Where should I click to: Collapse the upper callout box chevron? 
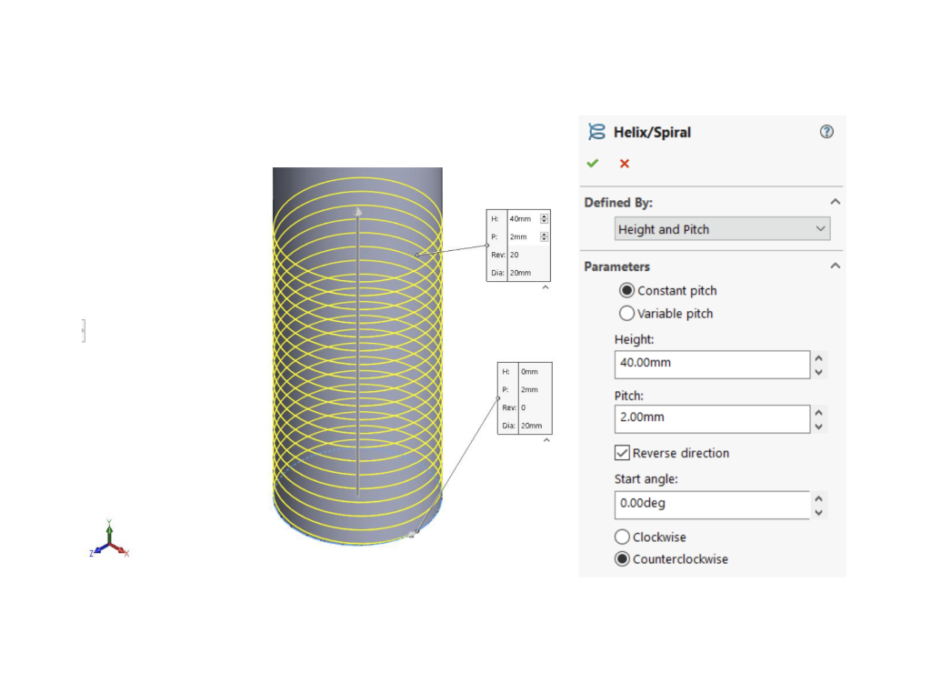click(x=546, y=287)
